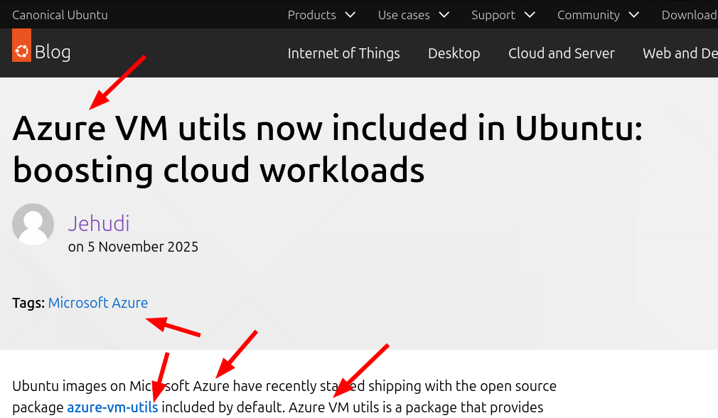Click the Canonical Ubuntu link
Screen dimensions: 718x418
[x=60, y=15]
